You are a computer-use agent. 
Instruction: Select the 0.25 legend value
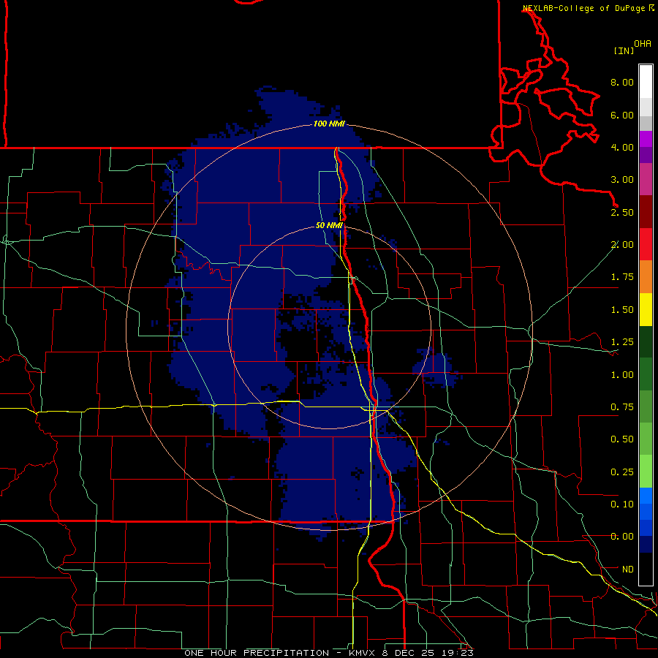(622, 472)
